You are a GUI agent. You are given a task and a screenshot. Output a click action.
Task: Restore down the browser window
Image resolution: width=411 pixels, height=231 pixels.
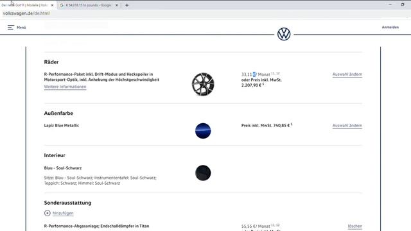point(403,4)
